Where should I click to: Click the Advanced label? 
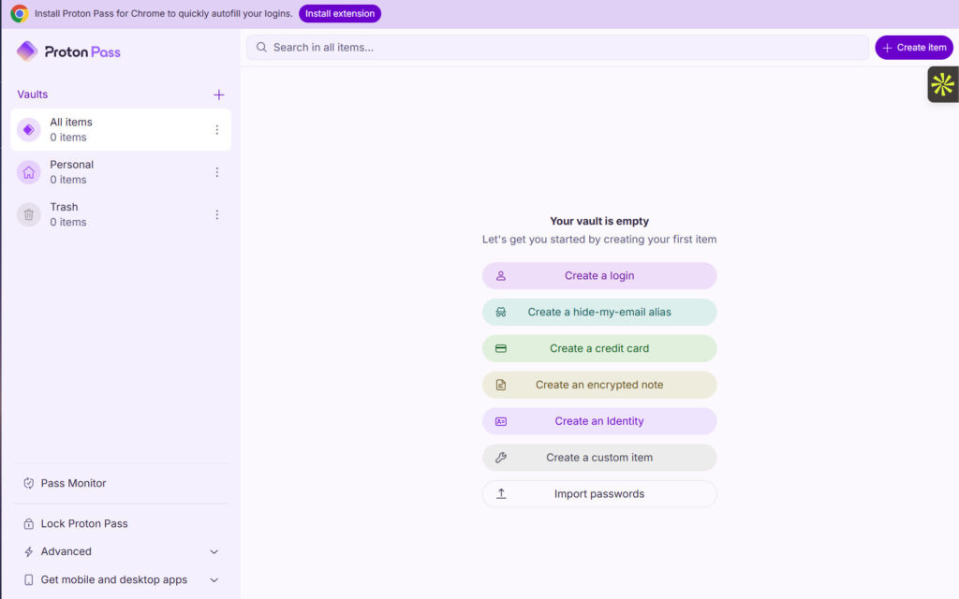[x=66, y=552]
